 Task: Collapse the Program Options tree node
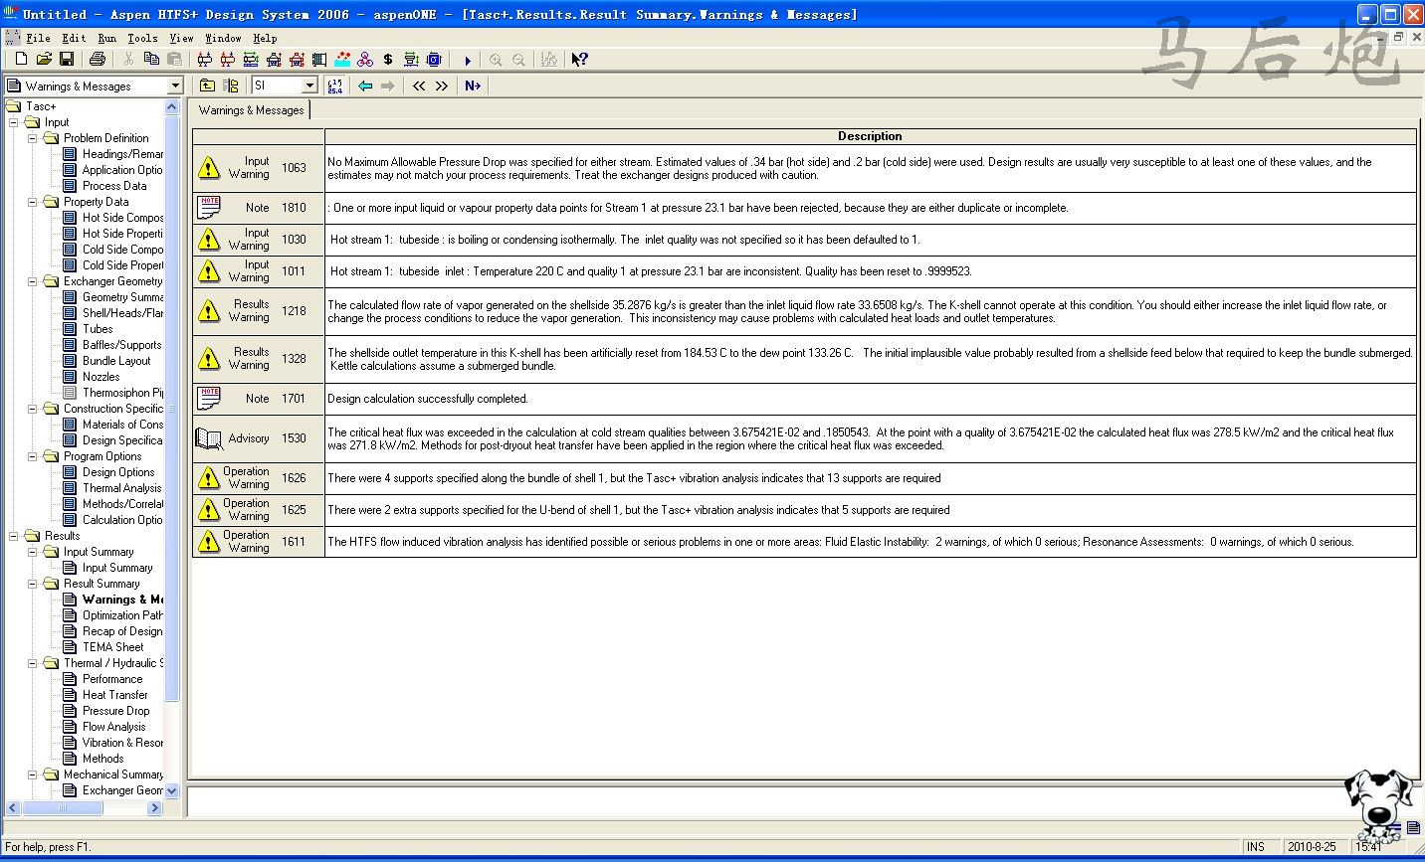[x=32, y=456]
